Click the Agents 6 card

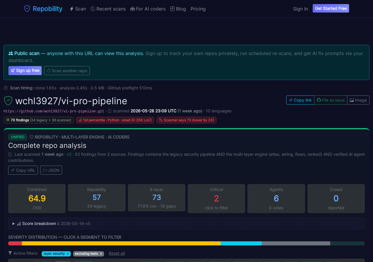click(276, 199)
